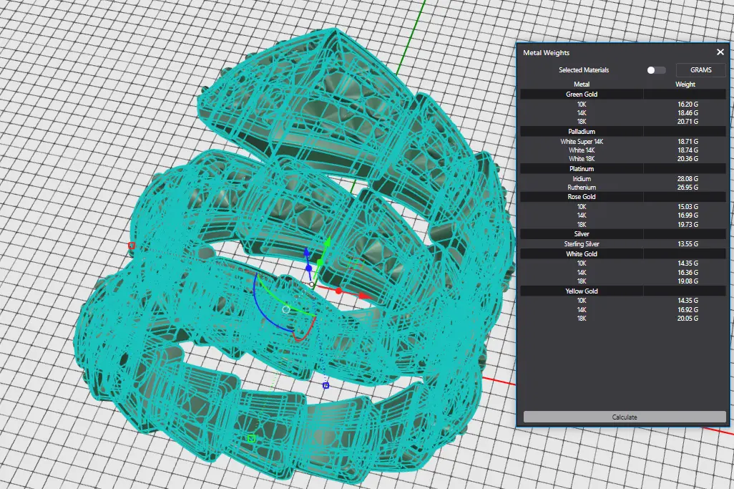
Task: Toggle the Selected Materials switch
Action: point(656,69)
